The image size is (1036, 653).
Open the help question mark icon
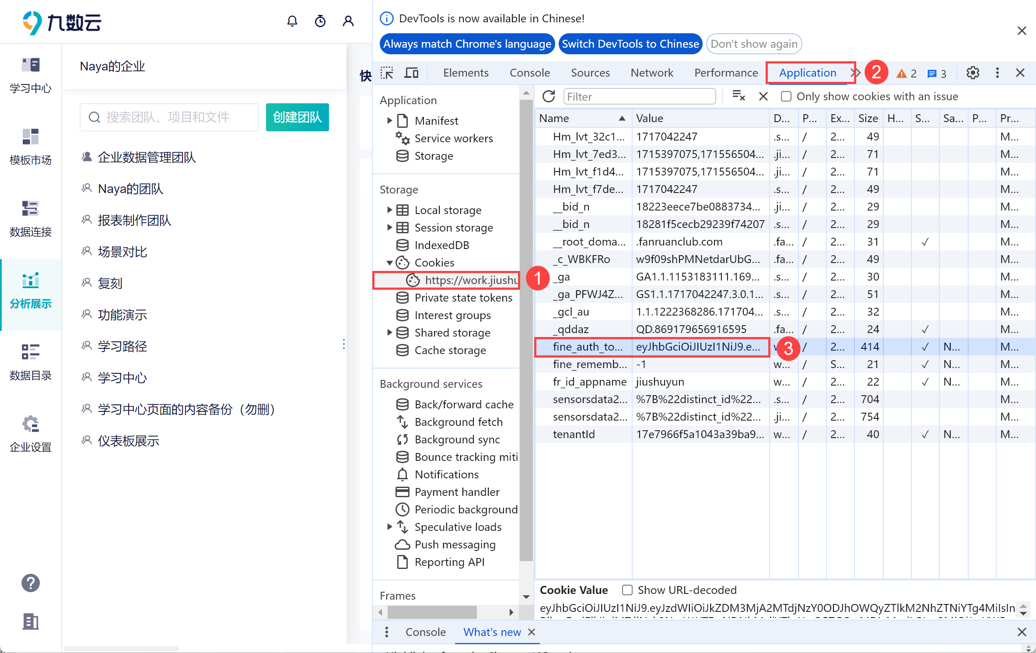31,583
